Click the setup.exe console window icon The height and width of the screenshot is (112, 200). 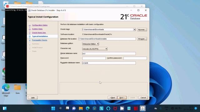click(x=7, y=6)
